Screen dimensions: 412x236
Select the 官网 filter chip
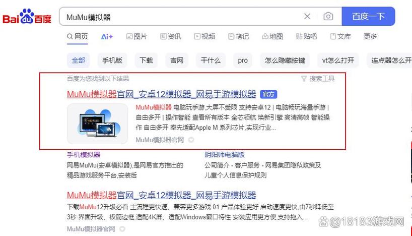pos(177,61)
